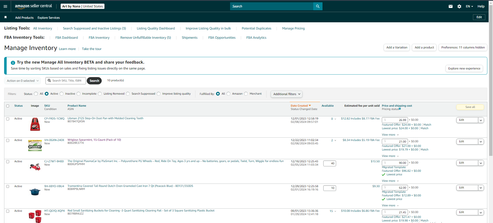Viewport: 493px width, 223px height.
Task: Open the hamburger navigation menu
Action: tap(5, 6)
